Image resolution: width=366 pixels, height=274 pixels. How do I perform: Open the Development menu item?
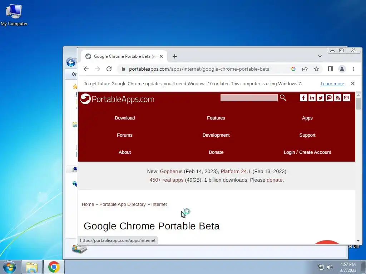[216, 135]
